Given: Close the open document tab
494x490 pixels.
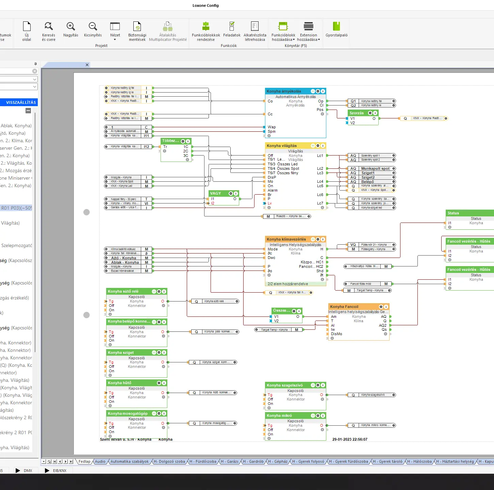Looking at the screenshot, I should click(x=87, y=65).
